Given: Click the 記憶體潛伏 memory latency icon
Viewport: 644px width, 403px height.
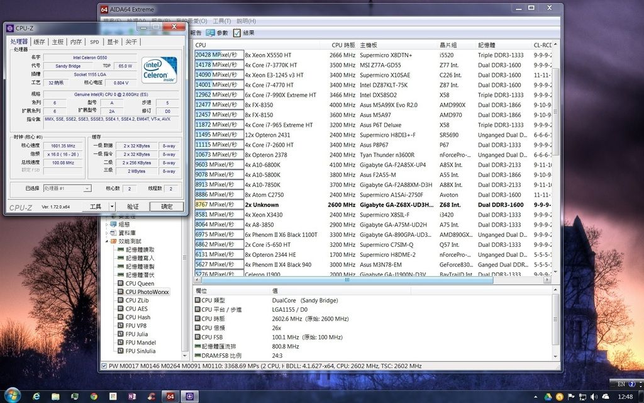Looking at the screenshot, I should [x=120, y=275].
